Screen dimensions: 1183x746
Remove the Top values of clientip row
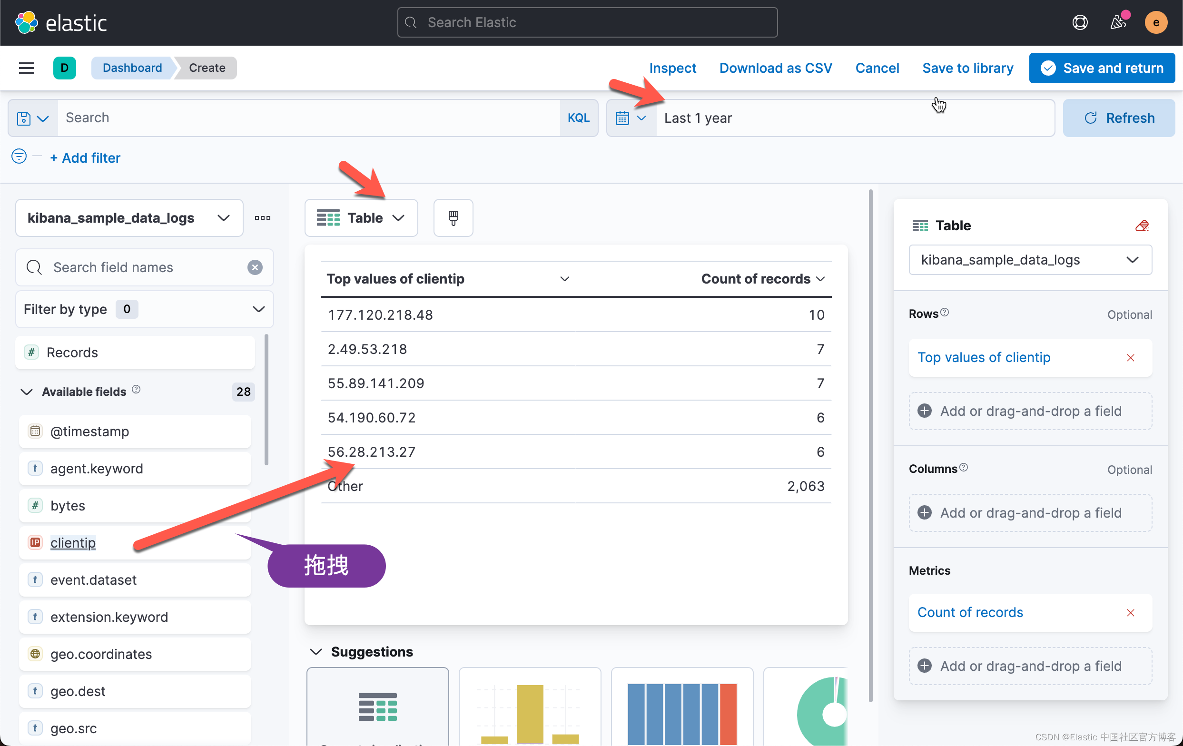coord(1130,358)
